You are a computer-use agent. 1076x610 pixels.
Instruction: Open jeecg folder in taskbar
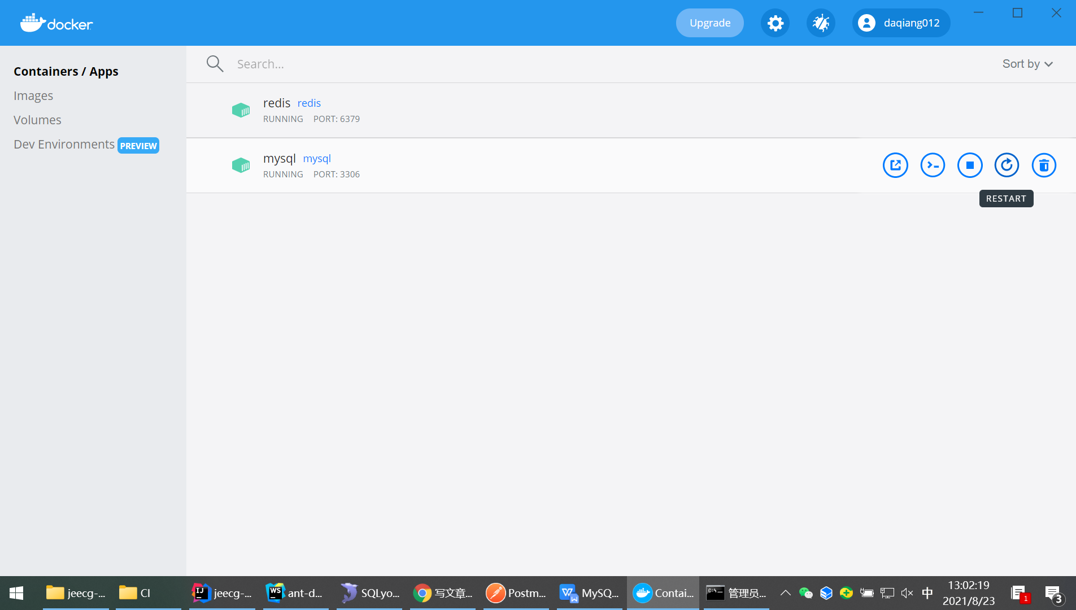[76, 593]
